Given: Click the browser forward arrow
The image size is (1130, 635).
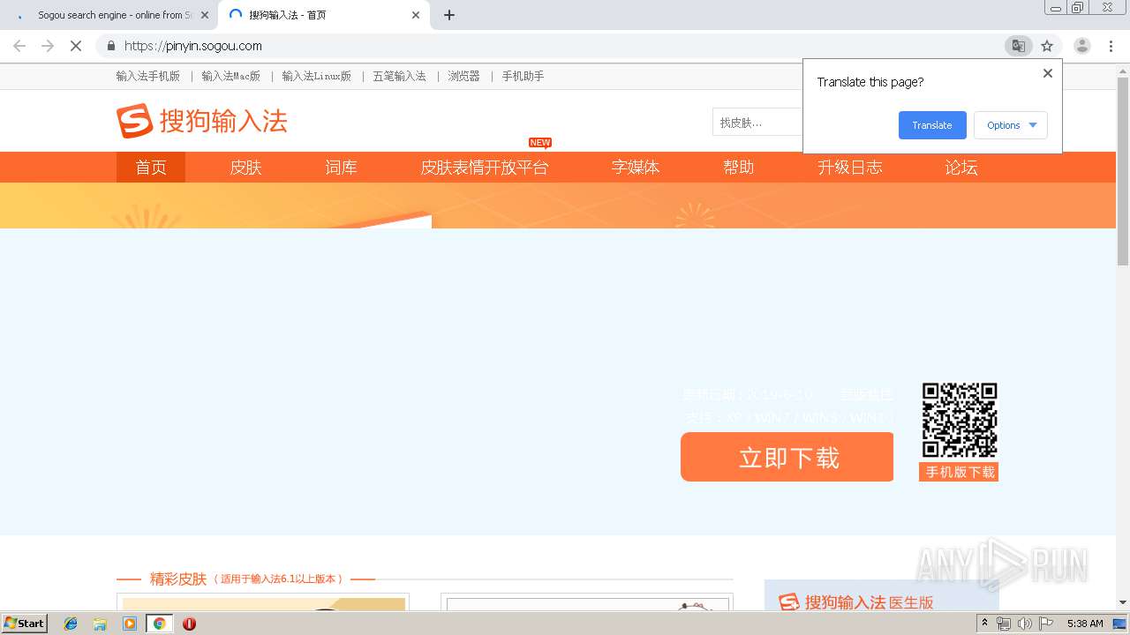Looking at the screenshot, I should [48, 46].
